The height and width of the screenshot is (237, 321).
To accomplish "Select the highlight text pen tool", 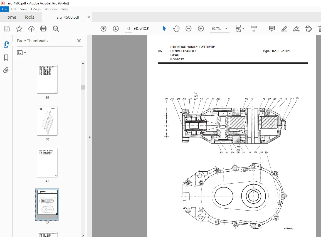I will [284, 29].
